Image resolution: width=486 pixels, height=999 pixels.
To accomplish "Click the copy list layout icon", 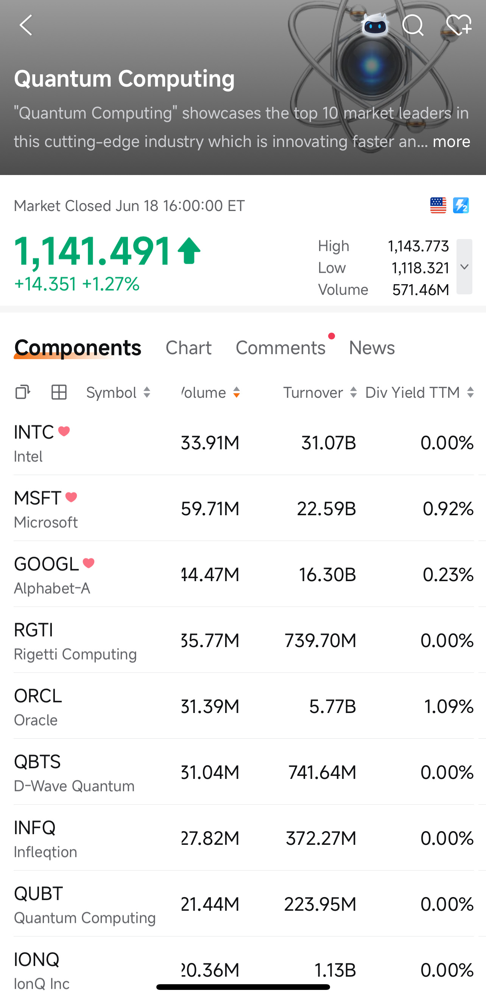I will [22, 392].
